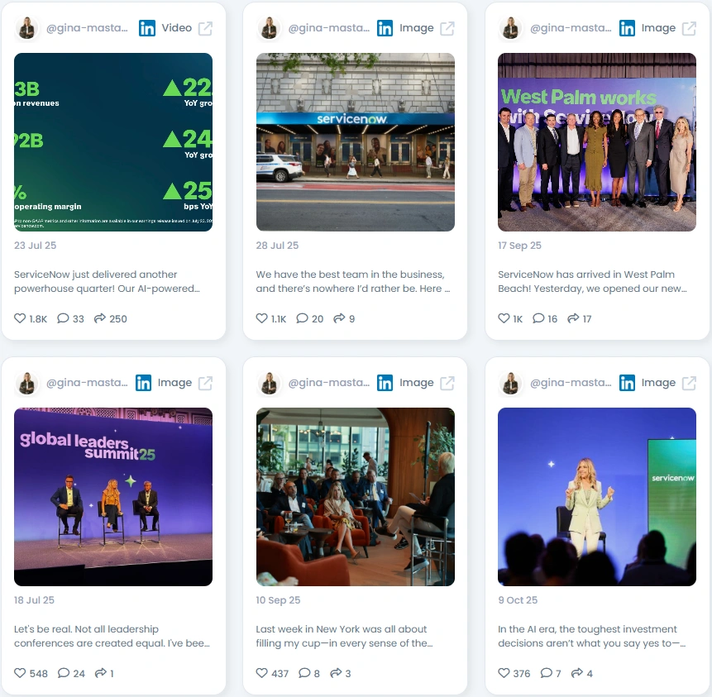Open @gina-masta handle on Video post

pyautogui.click(x=87, y=28)
